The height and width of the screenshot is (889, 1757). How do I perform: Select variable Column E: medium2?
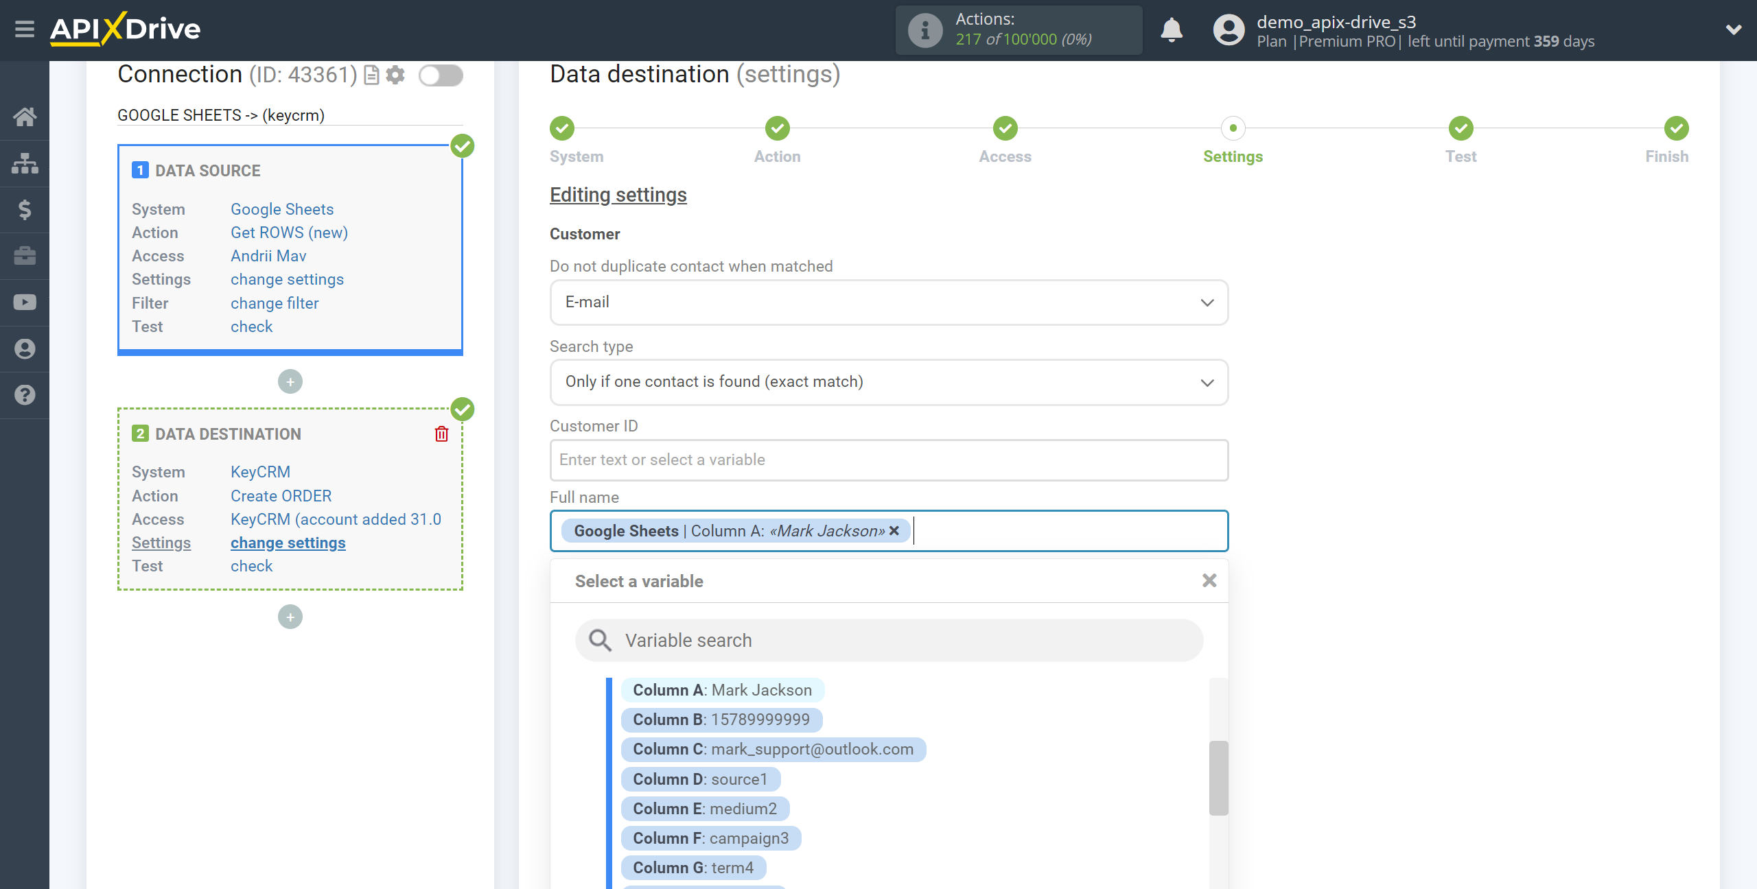click(705, 809)
